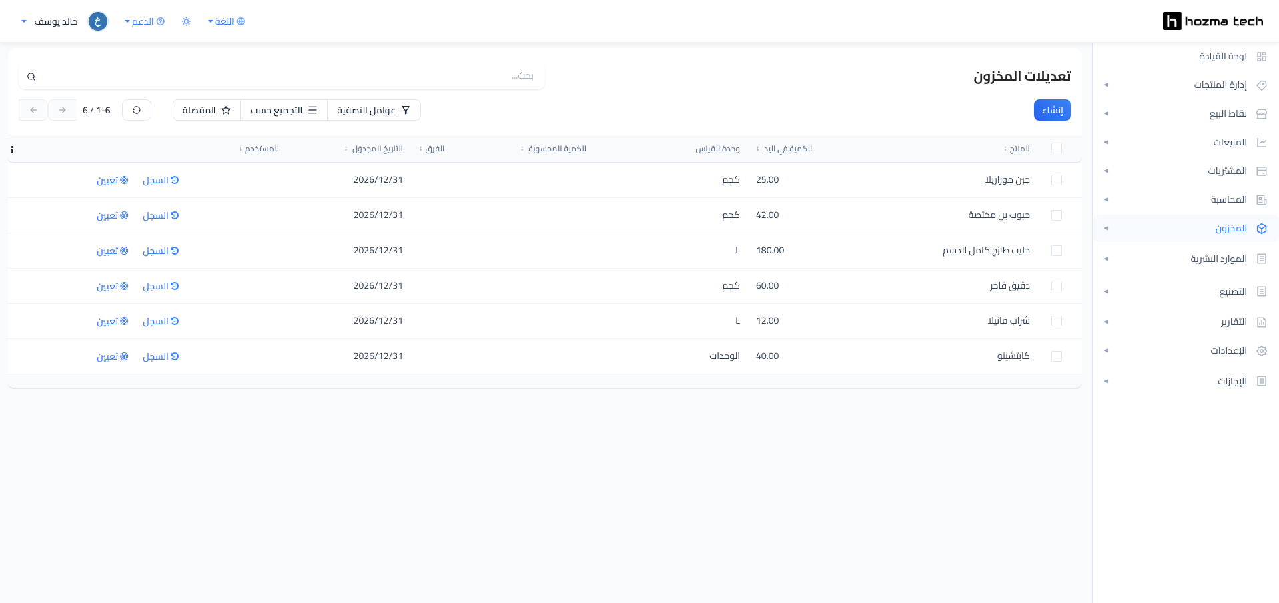1279x603 pixels.
Task: Select حليب طازج كامل الدسم checkbox
Action: 1056,251
